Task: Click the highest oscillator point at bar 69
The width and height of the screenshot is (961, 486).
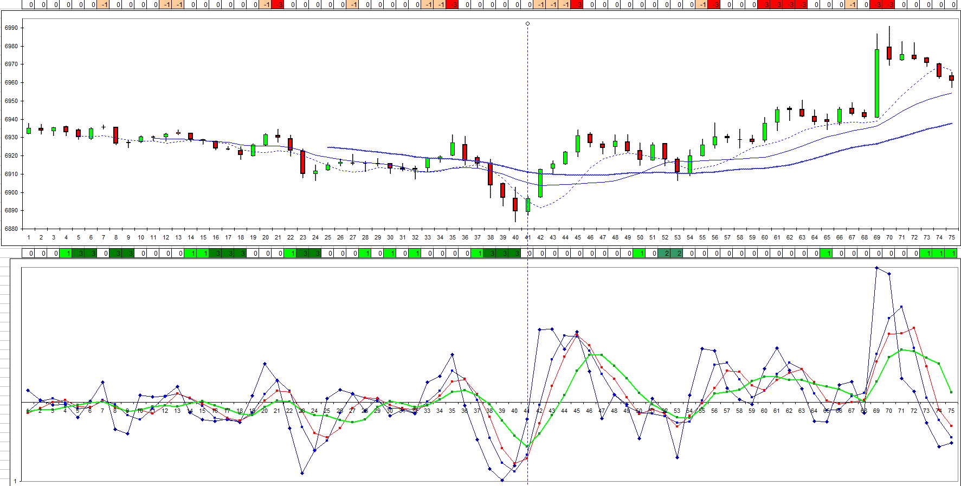Action: coord(876,268)
